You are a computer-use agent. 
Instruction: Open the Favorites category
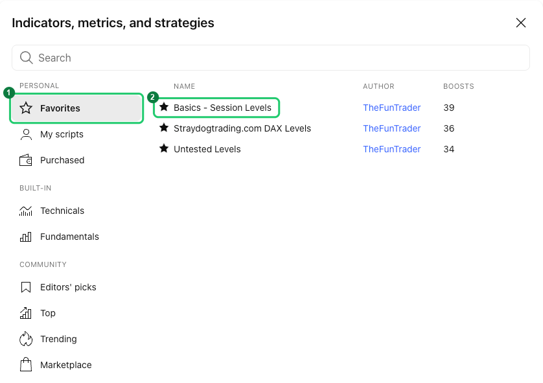pyautogui.click(x=76, y=108)
